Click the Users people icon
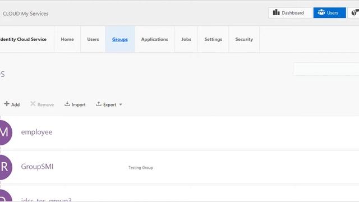 pos(321,12)
